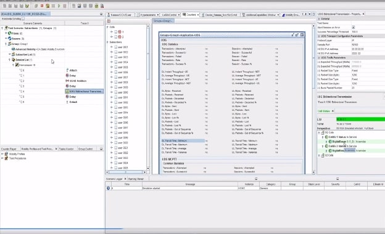Viewport: 385px width, 234px height.
Task: Click the green checkmark toolbar icon
Action: point(27,6)
